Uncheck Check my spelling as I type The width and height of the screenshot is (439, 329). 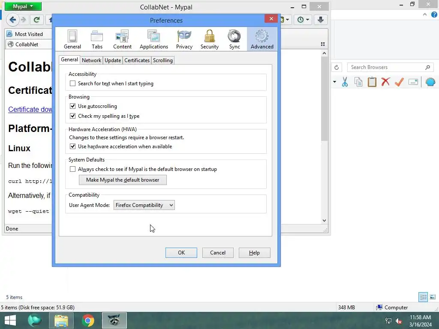[x=72, y=116]
